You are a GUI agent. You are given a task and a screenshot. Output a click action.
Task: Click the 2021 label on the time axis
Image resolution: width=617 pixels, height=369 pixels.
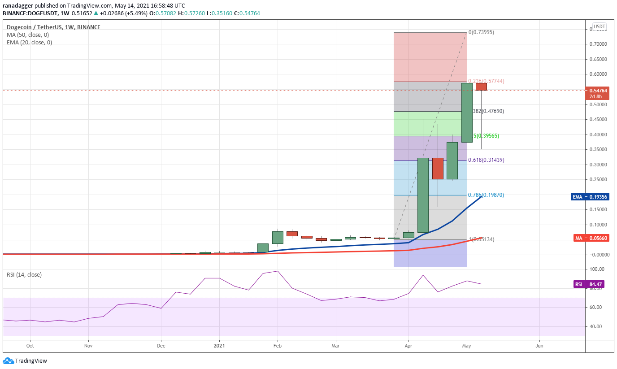(219, 346)
